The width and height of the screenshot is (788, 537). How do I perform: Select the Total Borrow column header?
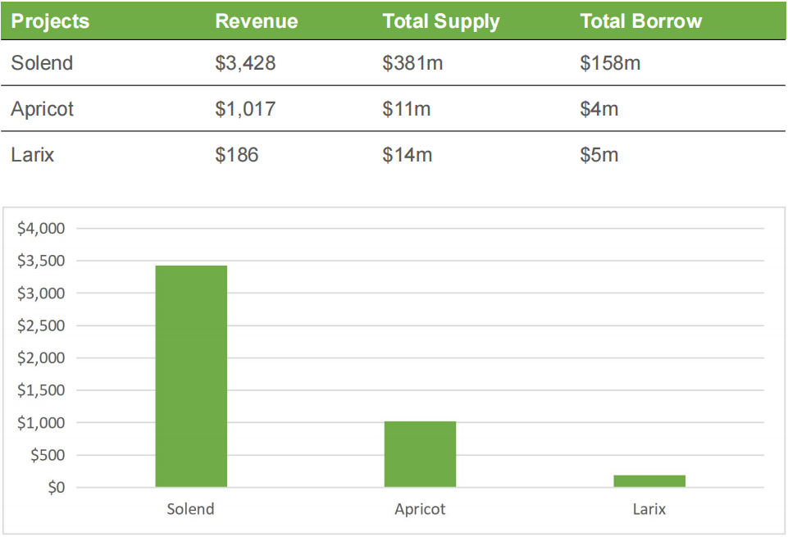point(640,21)
